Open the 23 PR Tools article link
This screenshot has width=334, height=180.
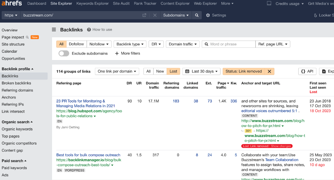pyautogui.click(x=86, y=103)
